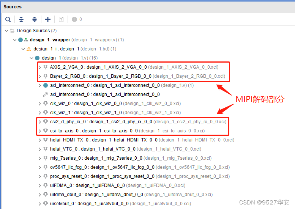
Task: Click the grayed question-mark file icon
Action: tap(61, 19)
